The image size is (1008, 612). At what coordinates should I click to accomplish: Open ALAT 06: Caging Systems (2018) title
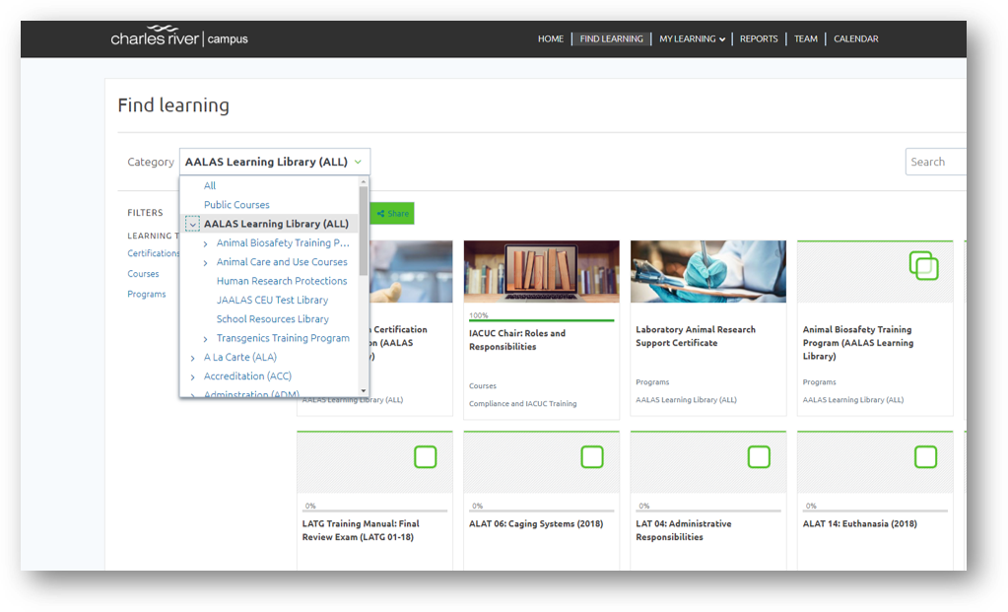pos(536,524)
